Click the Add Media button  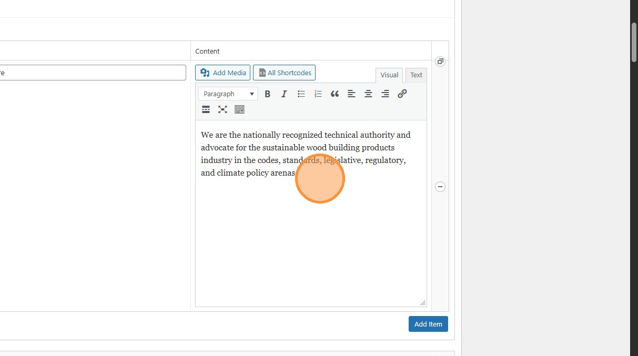(222, 73)
